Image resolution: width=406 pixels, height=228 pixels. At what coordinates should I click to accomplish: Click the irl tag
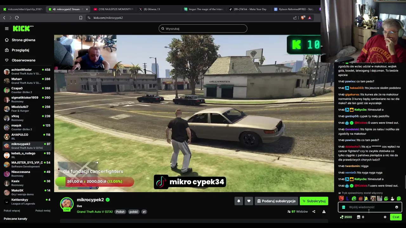144,212
